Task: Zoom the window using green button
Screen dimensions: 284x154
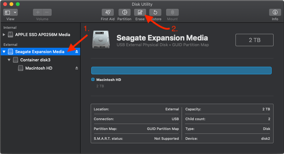Action: pos(18,4)
